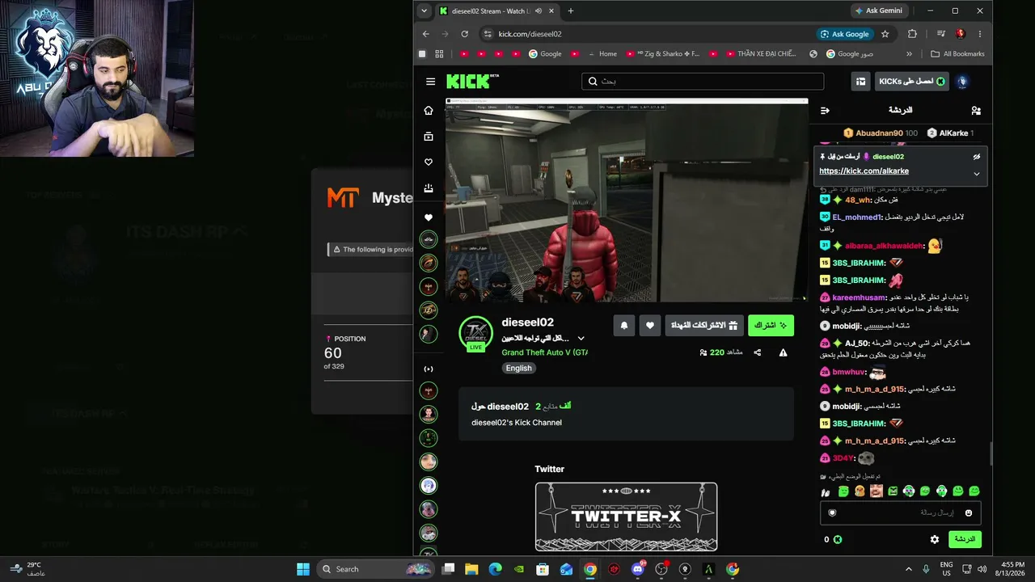Open the Kick user profile avatar

[962, 82]
